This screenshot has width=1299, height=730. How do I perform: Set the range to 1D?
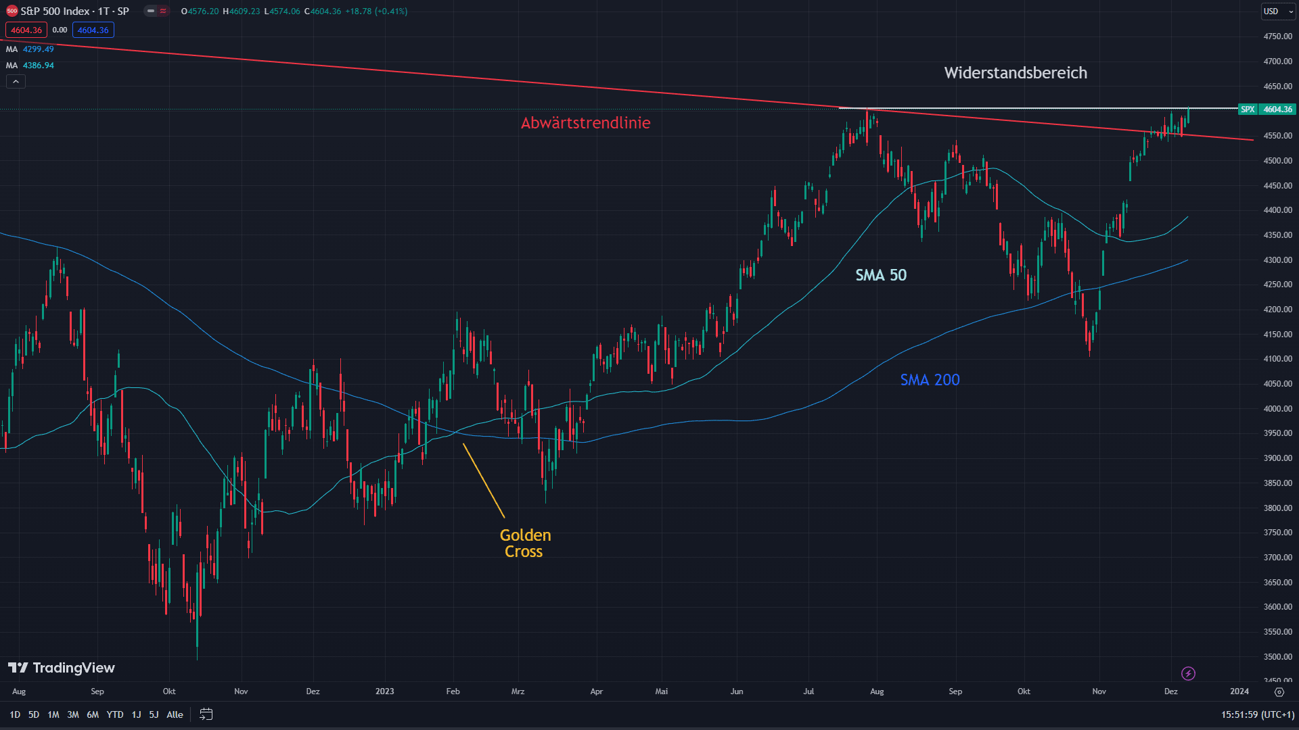15,714
